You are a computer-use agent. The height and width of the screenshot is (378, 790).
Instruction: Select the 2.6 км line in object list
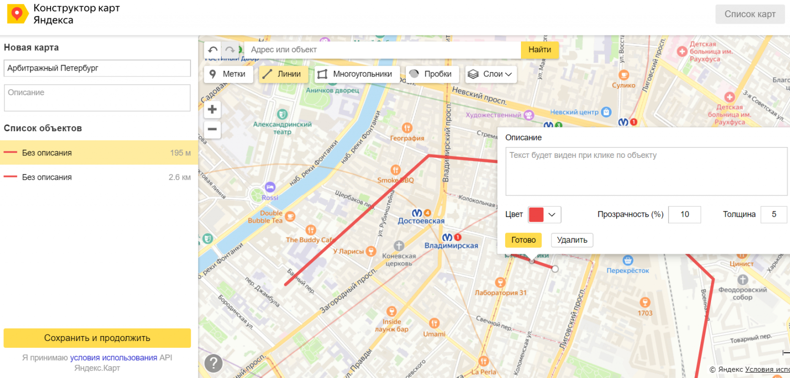point(97,177)
